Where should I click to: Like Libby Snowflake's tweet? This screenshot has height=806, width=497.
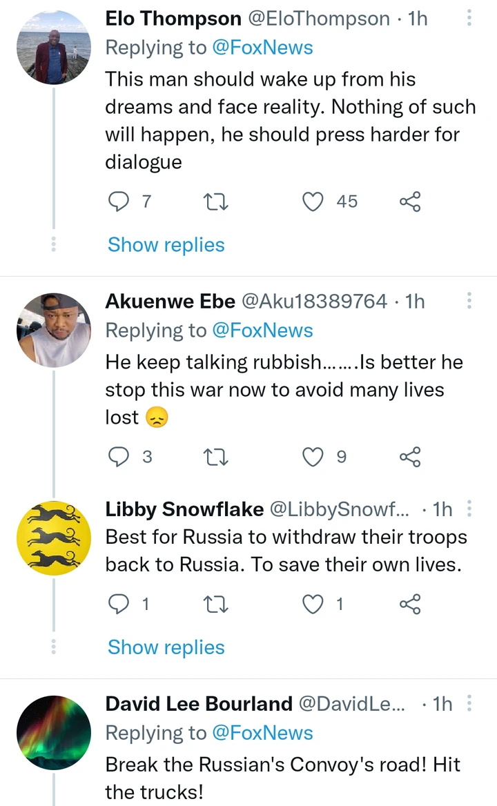[313, 604]
